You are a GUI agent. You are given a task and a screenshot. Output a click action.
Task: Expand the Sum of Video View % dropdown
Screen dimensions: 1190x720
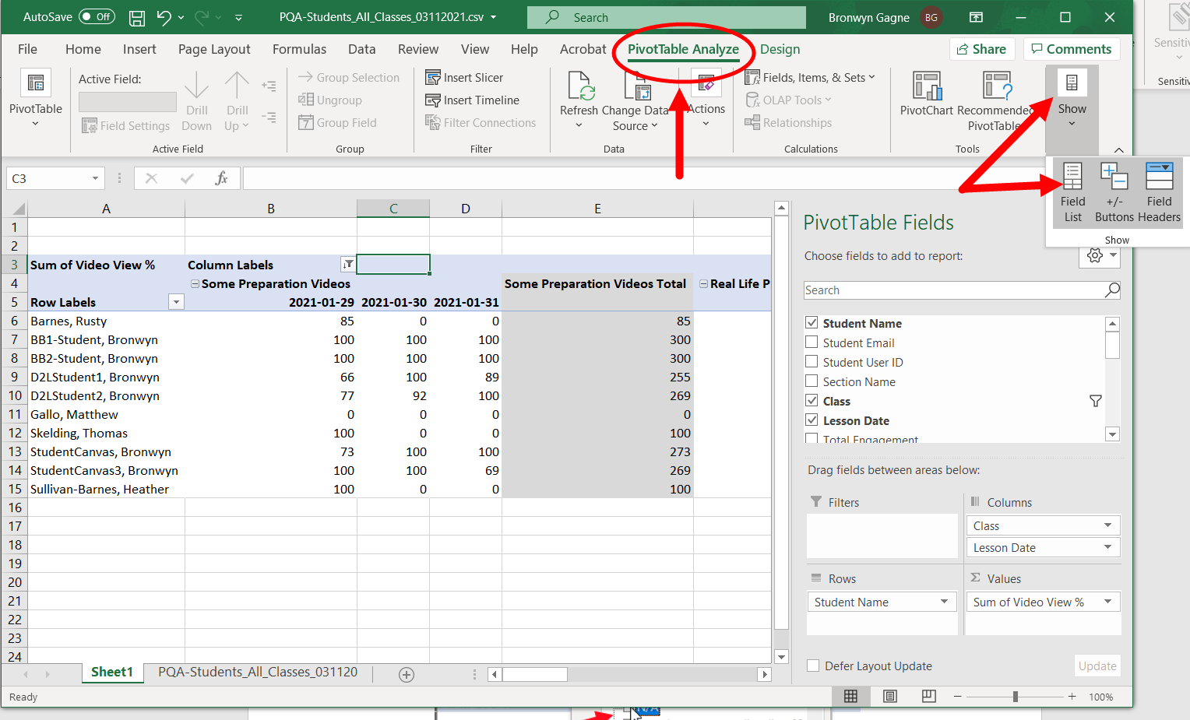click(1107, 602)
